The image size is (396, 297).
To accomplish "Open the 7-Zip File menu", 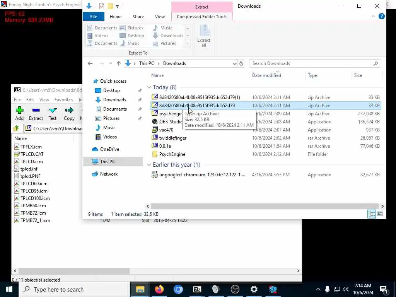I will [17, 100].
